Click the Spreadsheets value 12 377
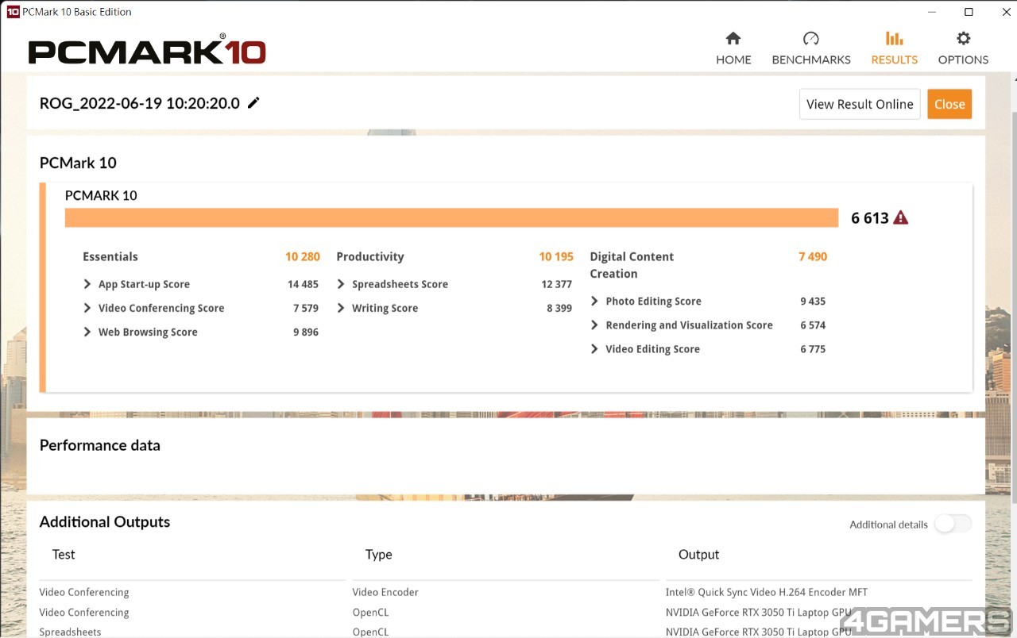This screenshot has width=1017, height=638. 557,284
